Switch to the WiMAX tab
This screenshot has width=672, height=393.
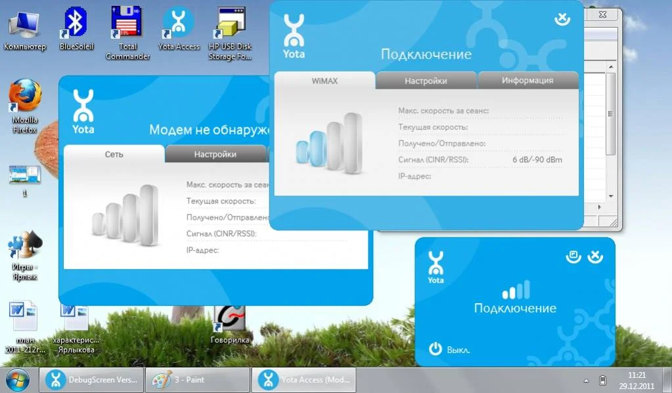click(325, 81)
